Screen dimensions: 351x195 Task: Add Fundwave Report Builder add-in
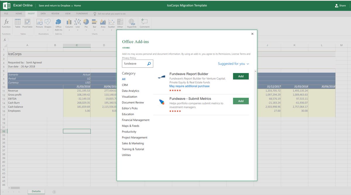click(241, 76)
